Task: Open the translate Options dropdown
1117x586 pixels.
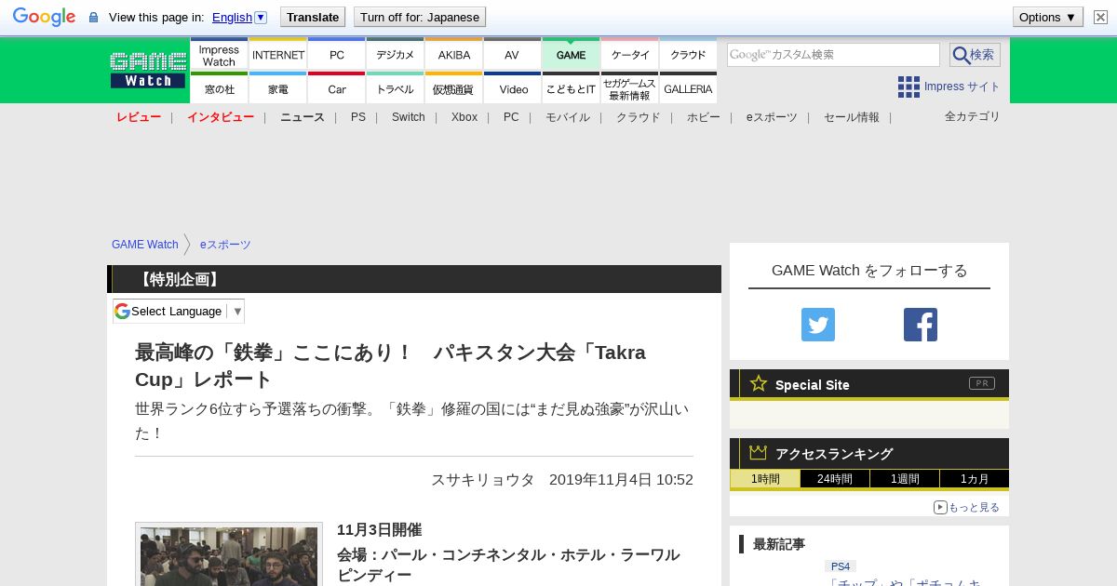Action: click(x=1047, y=17)
